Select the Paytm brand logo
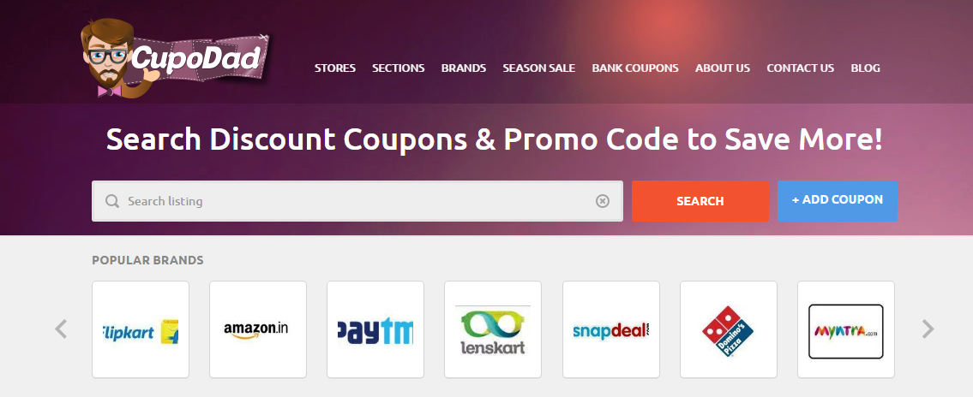 pos(375,329)
